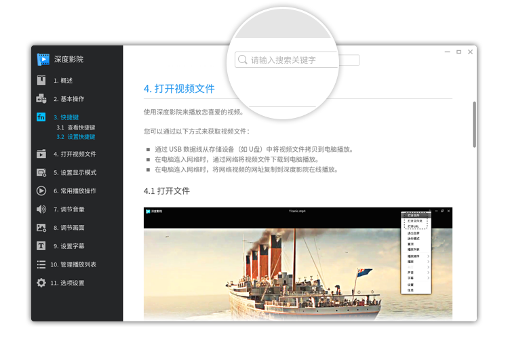Click the magnifier icon in the search box
The width and height of the screenshot is (508, 339).
tap(243, 60)
